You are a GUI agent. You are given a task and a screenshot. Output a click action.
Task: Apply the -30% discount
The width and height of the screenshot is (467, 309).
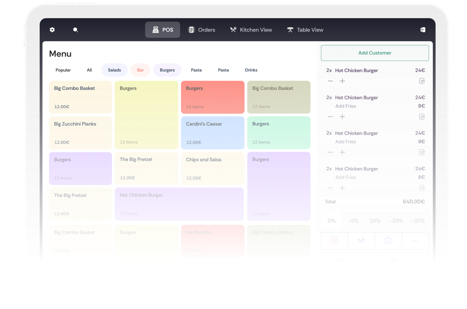(x=418, y=221)
